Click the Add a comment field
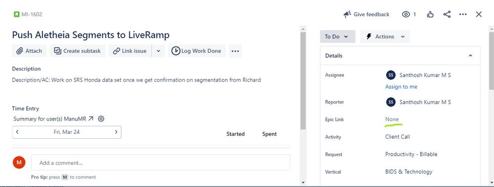 (x=160, y=162)
